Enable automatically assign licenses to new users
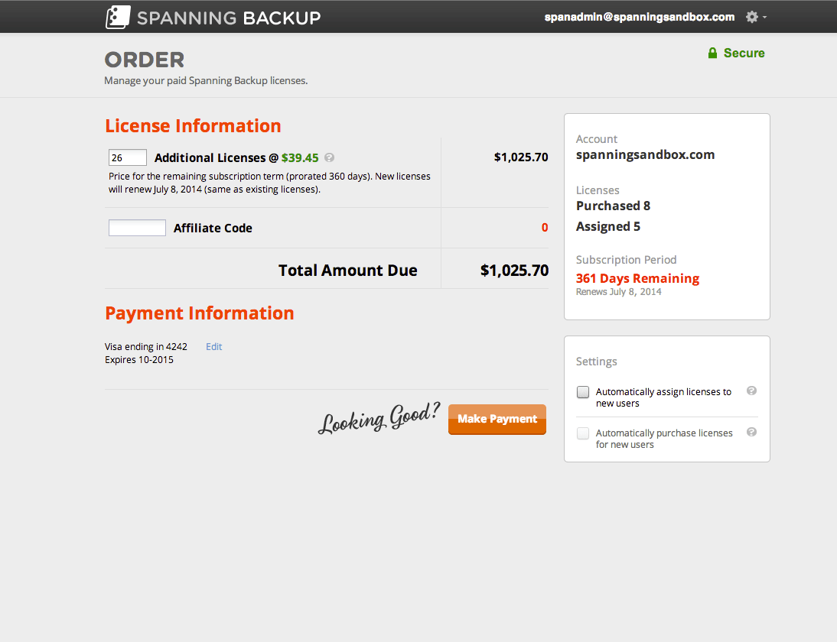 (x=583, y=392)
